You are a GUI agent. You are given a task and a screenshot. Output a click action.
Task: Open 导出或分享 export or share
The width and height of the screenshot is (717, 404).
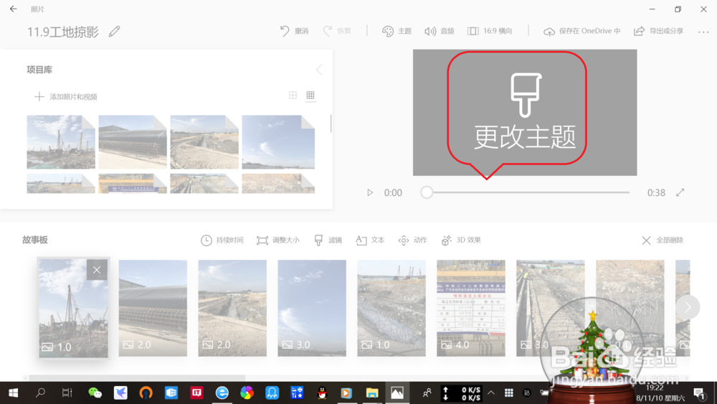[658, 31]
